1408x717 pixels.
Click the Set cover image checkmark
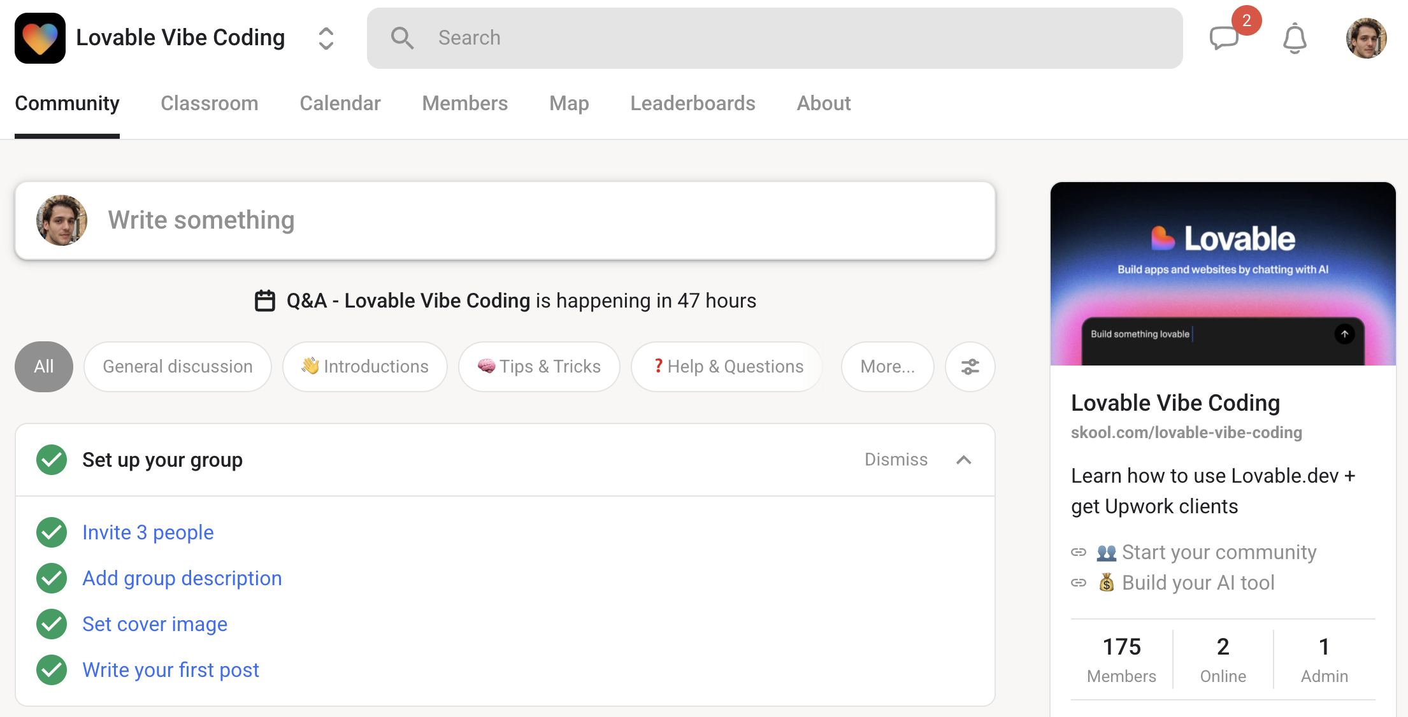(x=52, y=624)
